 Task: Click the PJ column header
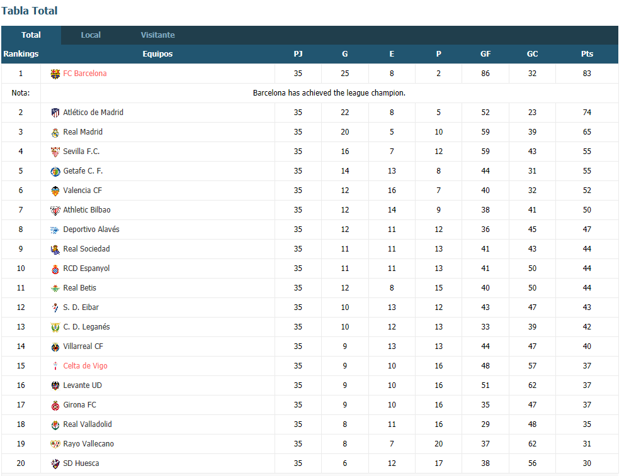(298, 53)
